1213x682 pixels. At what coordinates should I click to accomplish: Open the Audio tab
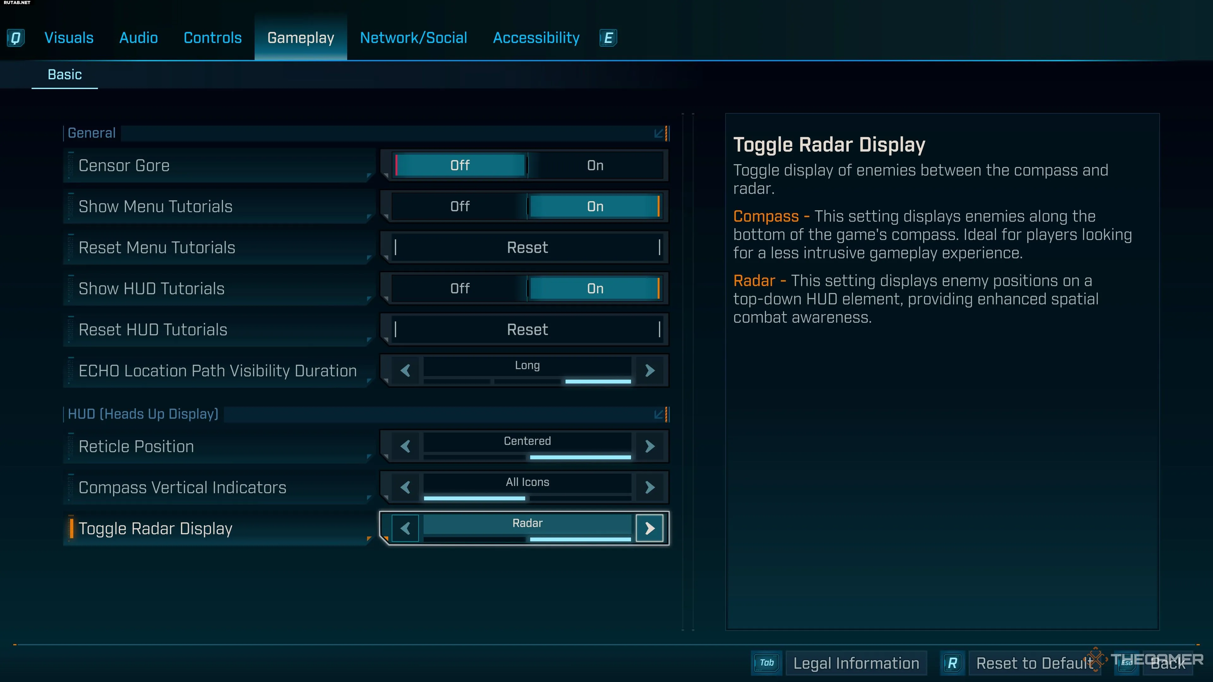(138, 38)
